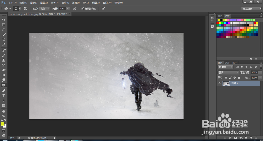Toggle Quick Mask mode
Screen dimensions: 263x141
coord(3,131)
